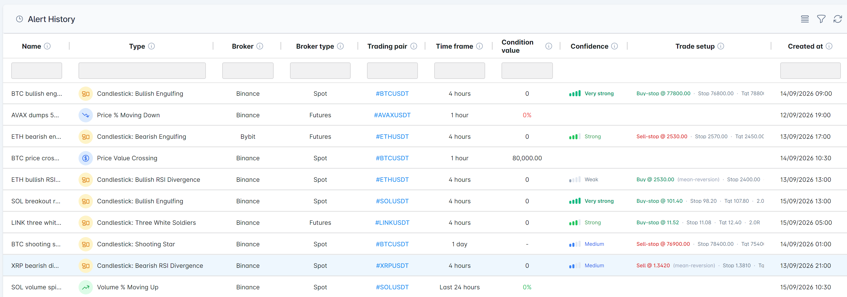Screen dimensions: 847x297
Task: Click Price % Moving Down icon in AVAX row
Action: [x=85, y=115]
